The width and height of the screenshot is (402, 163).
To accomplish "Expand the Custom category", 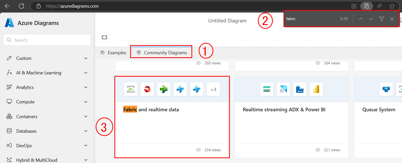I will coord(86,58).
